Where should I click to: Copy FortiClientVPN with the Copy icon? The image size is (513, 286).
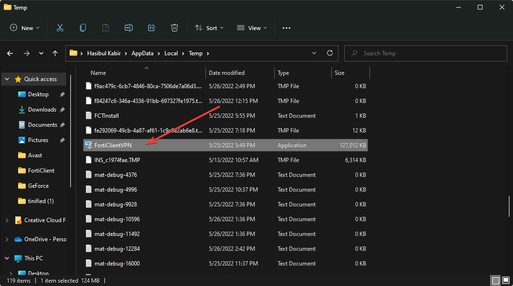click(x=82, y=28)
